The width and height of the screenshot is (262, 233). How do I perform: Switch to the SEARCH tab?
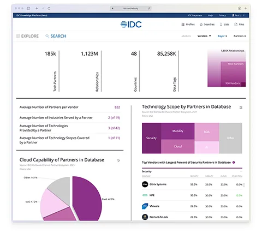56,36
